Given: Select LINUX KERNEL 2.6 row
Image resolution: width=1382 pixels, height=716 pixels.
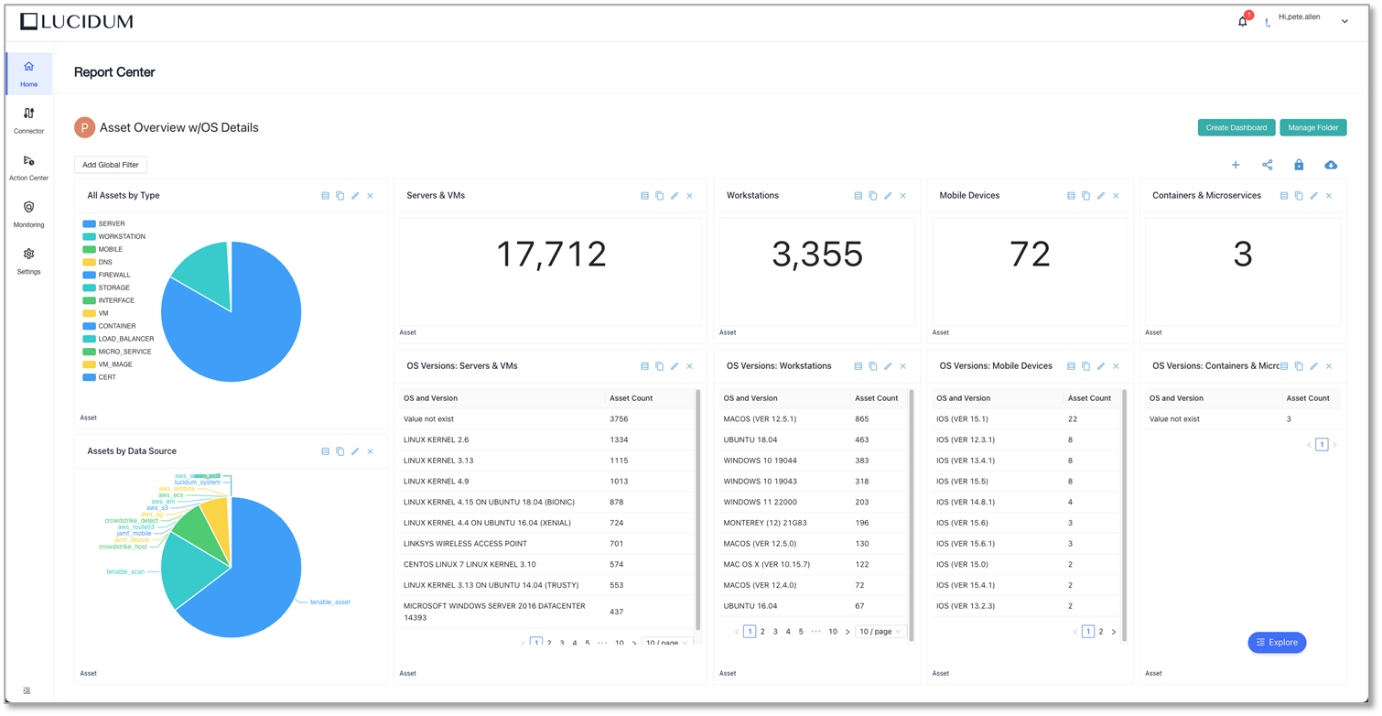Looking at the screenshot, I should click(546, 439).
